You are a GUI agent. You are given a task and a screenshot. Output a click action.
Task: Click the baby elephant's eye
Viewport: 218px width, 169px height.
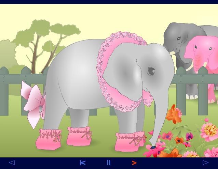(151, 71)
